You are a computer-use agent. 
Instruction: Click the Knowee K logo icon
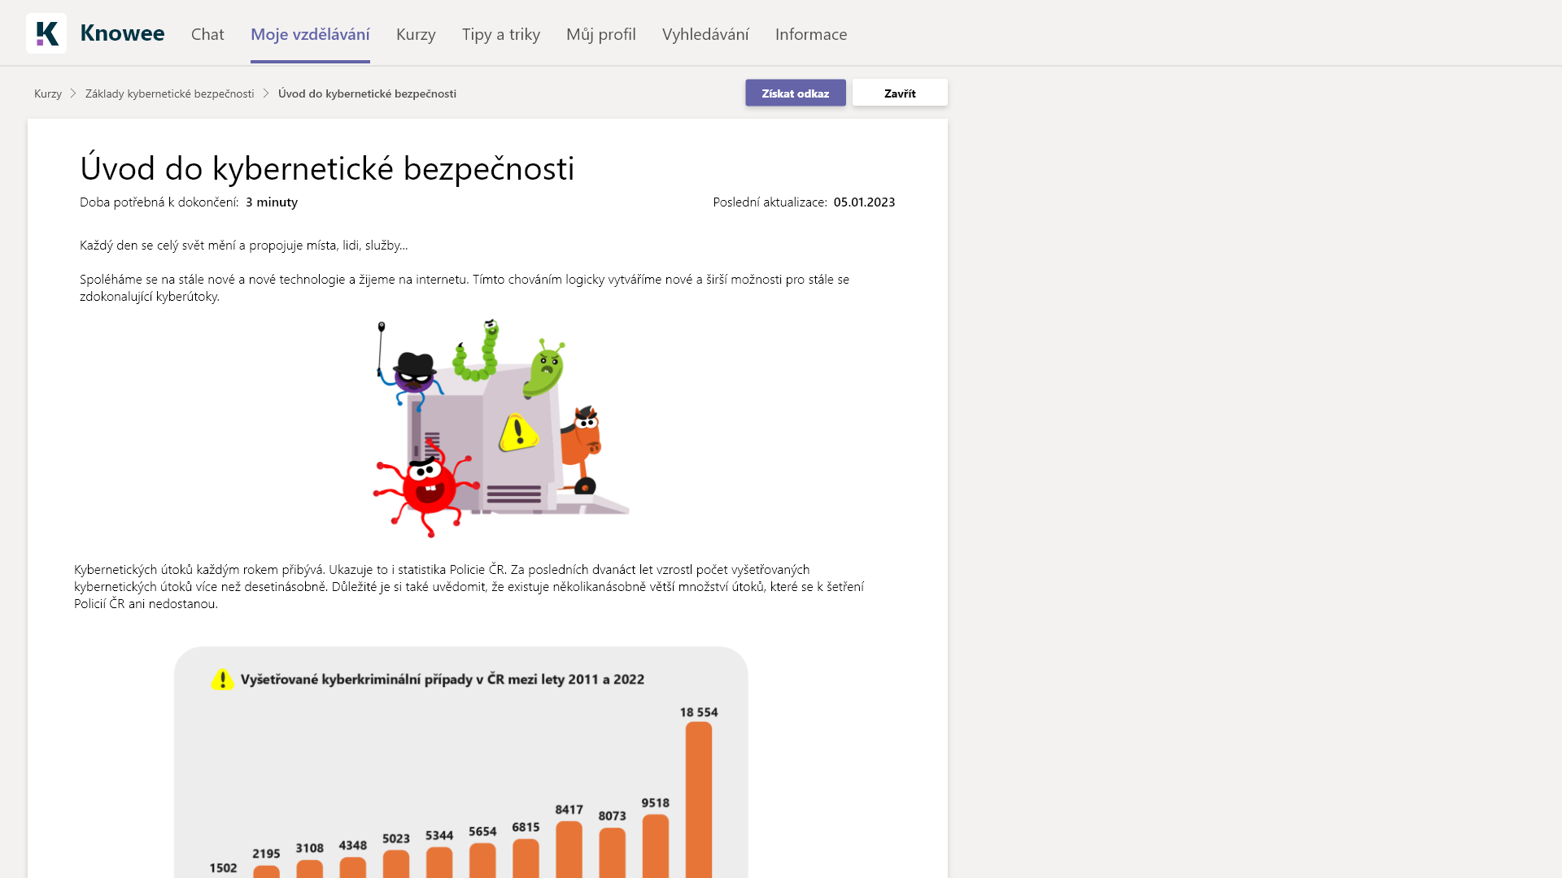[x=46, y=33]
